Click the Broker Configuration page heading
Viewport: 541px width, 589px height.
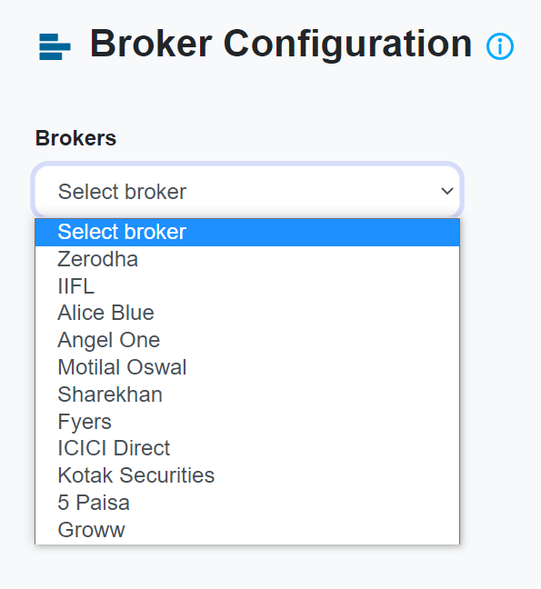click(281, 45)
